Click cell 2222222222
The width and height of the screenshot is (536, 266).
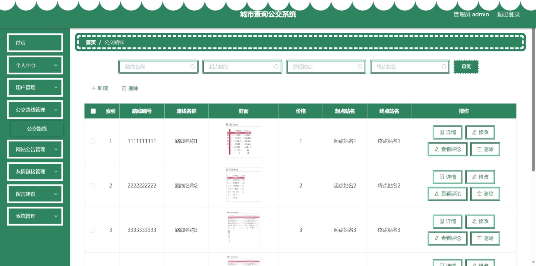tap(142, 186)
